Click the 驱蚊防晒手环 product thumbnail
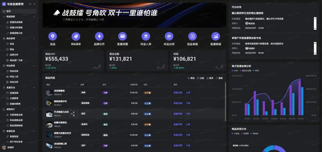The image size is (322, 152). (x=49, y=103)
